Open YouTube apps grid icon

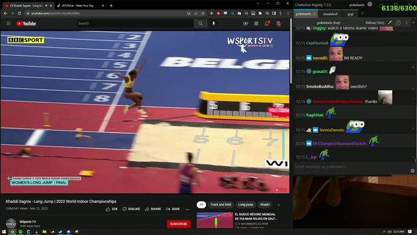[x=256, y=23]
